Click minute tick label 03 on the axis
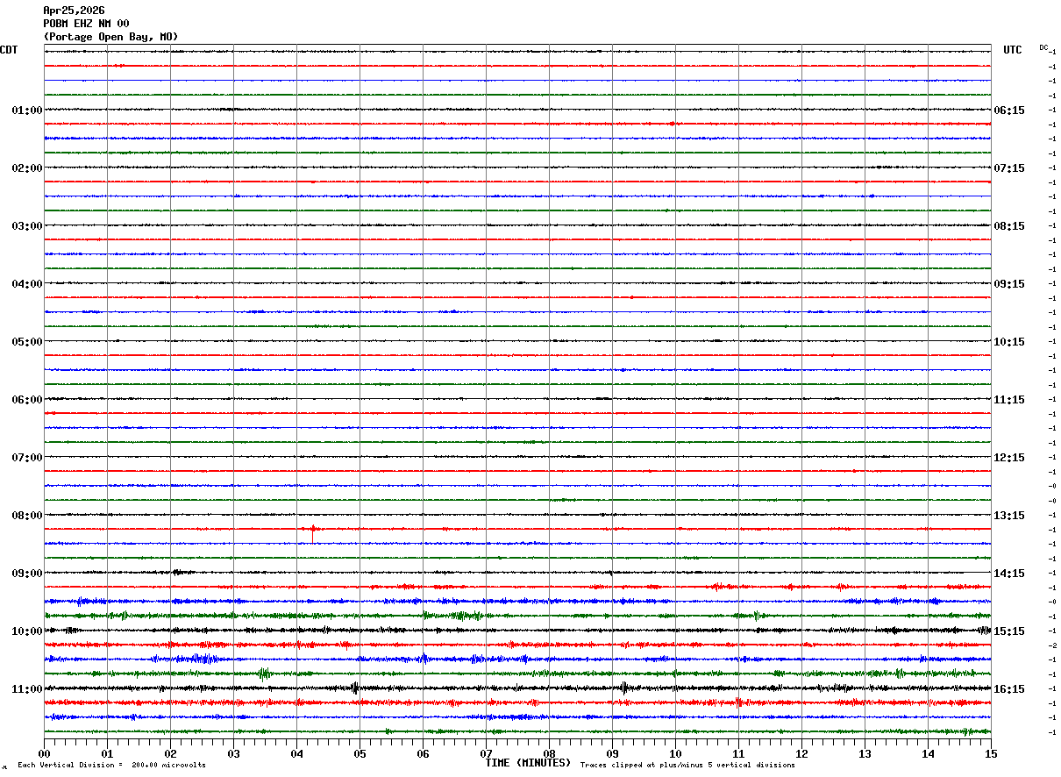Screen dimensions: 1061x777 coord(233,753)
